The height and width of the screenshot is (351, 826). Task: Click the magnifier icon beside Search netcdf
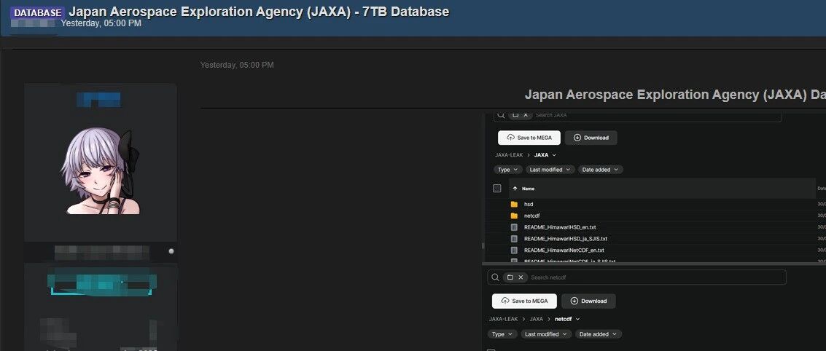(494, 277)
